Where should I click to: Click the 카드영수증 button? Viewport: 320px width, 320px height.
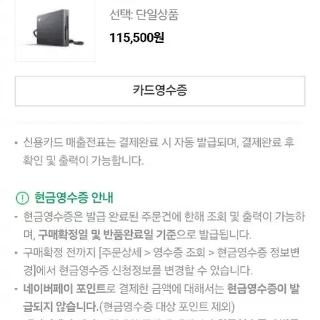coord(160,91)
